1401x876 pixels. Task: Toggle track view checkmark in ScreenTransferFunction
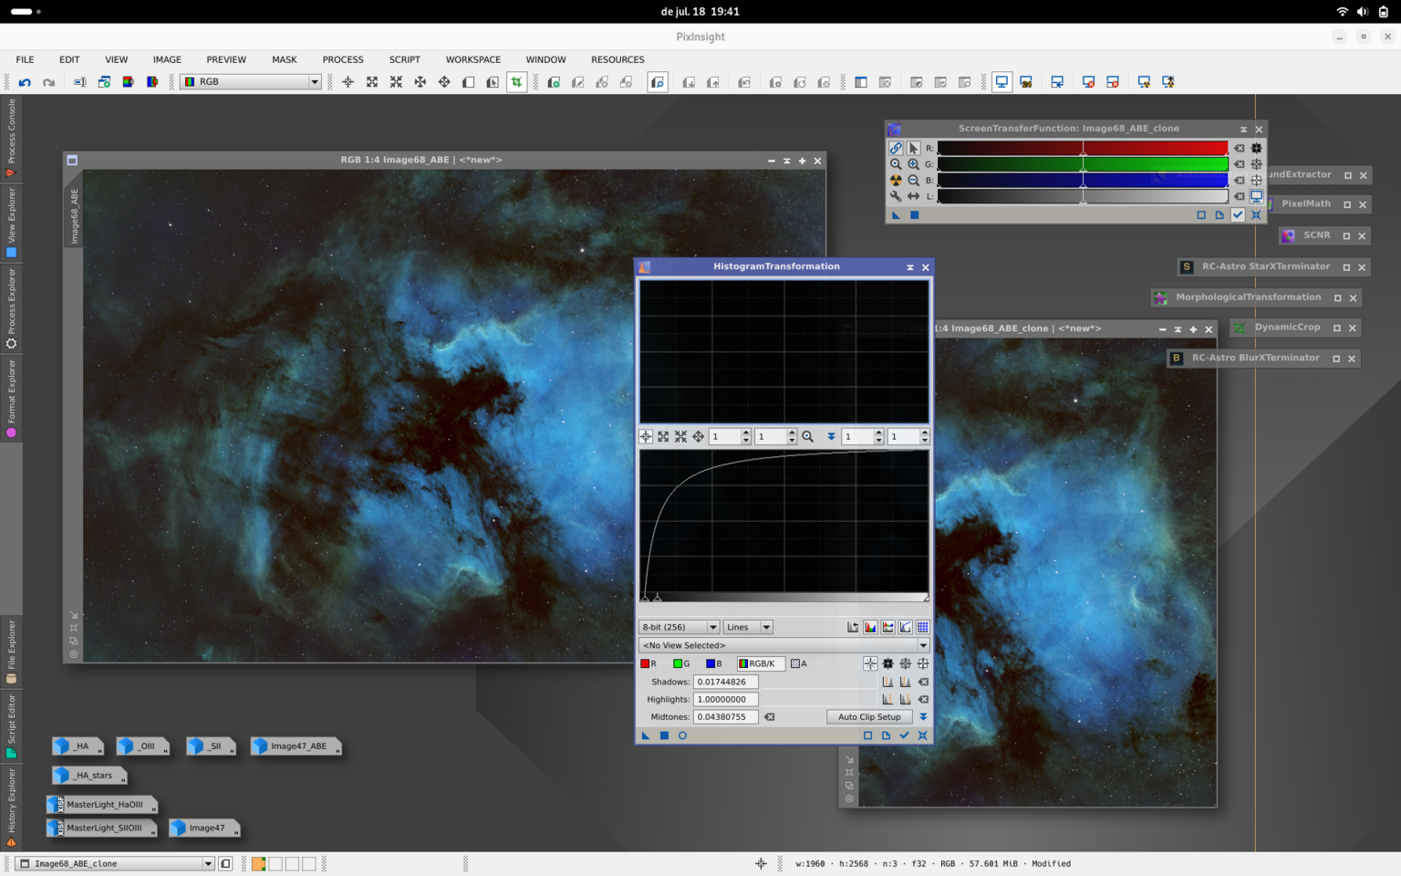[x=1238, y=215]
